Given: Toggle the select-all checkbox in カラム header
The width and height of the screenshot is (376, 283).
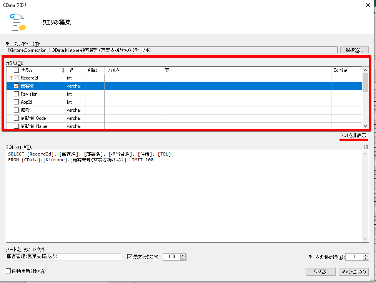Looking at the screenshot, I should tap(16, 70).
